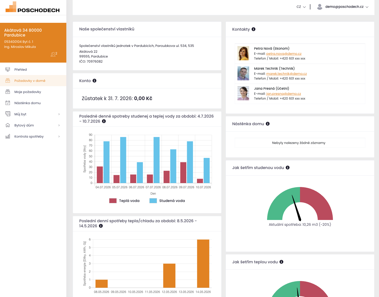Image resolution: width=379 pixels, height=297 pixels.
Task: Click 'Aktuální spotřeba: 10,26 m3 (-20%)' text
Action: (300, 225)
